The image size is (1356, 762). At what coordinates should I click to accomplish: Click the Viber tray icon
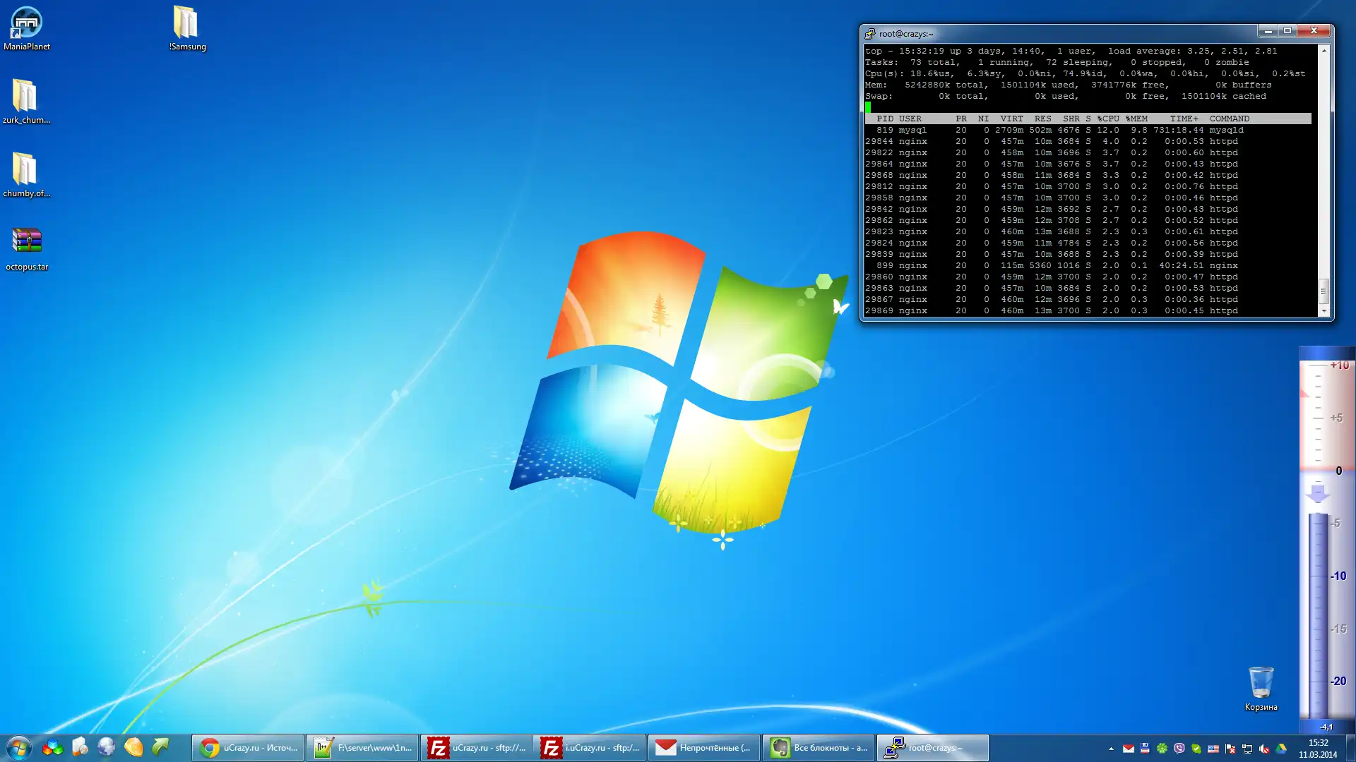[x=1179, y=749]
